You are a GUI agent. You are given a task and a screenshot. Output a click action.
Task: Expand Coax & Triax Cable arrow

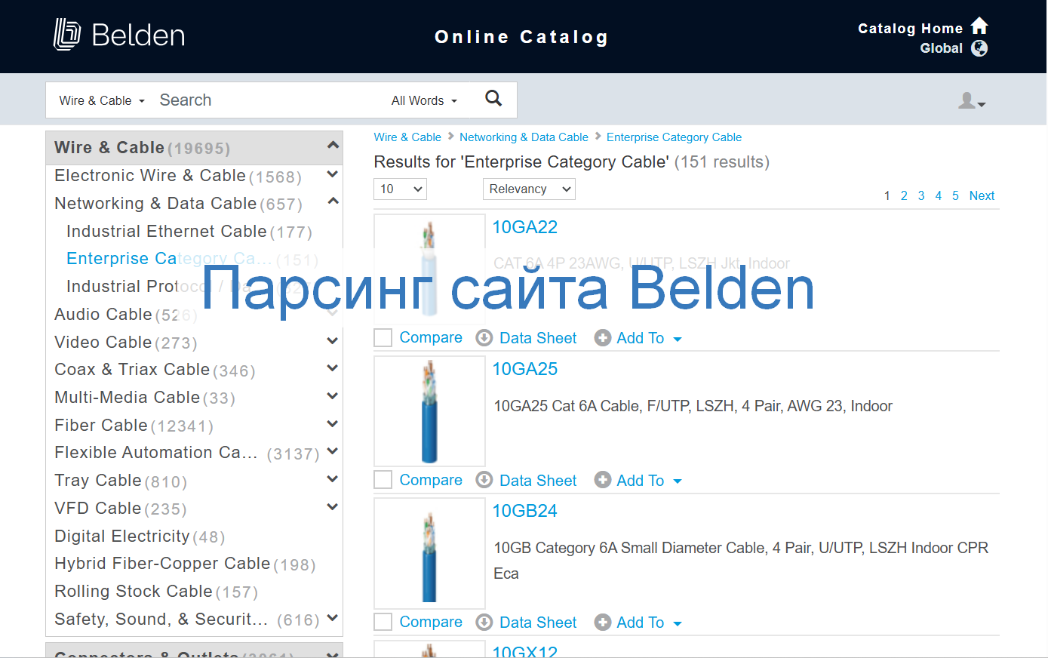[x=332, y=368]
